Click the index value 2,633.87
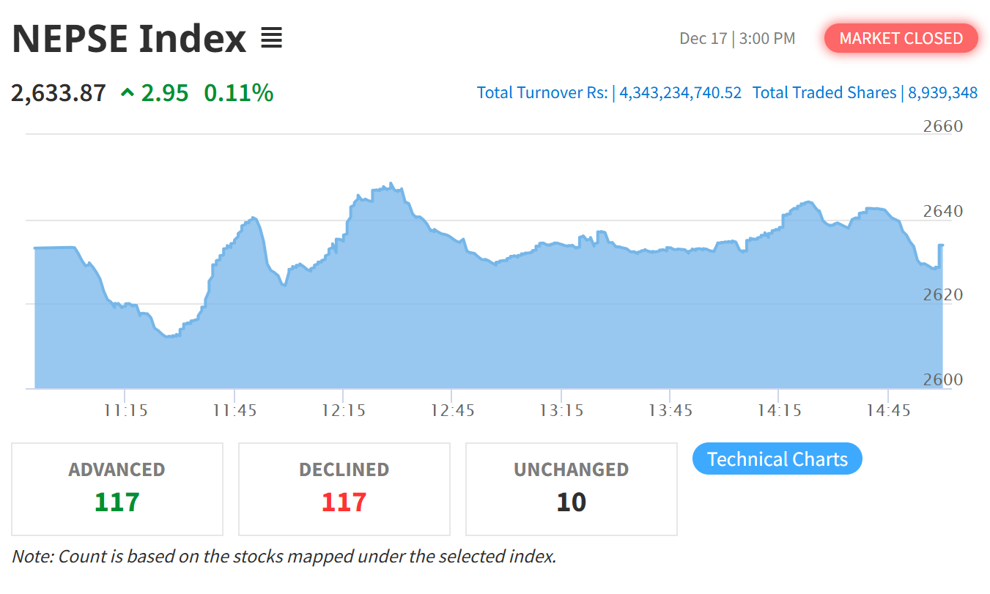This screenshot has height=594, width=990. 59,93
